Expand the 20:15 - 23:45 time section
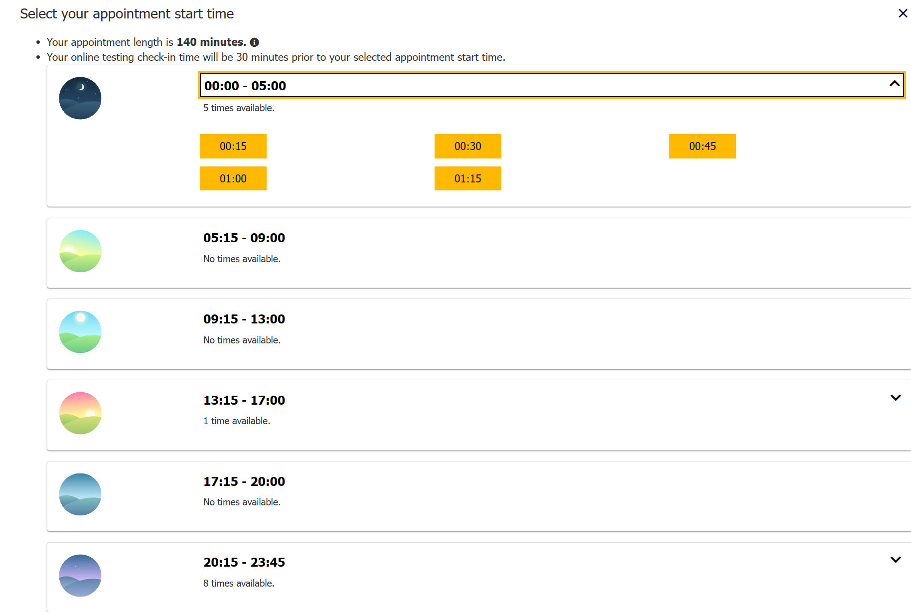Image resolution: width=911 pixels, height=612 pixels. click(896, 560)
